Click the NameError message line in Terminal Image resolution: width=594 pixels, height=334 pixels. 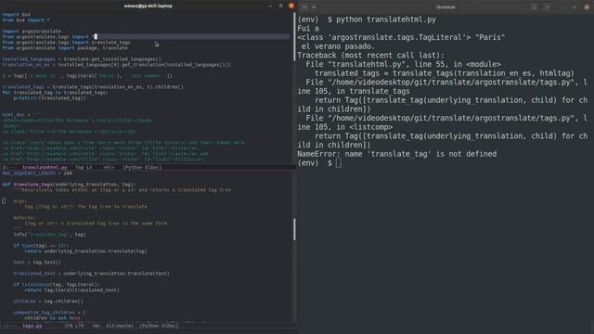[x=396, y=154]
